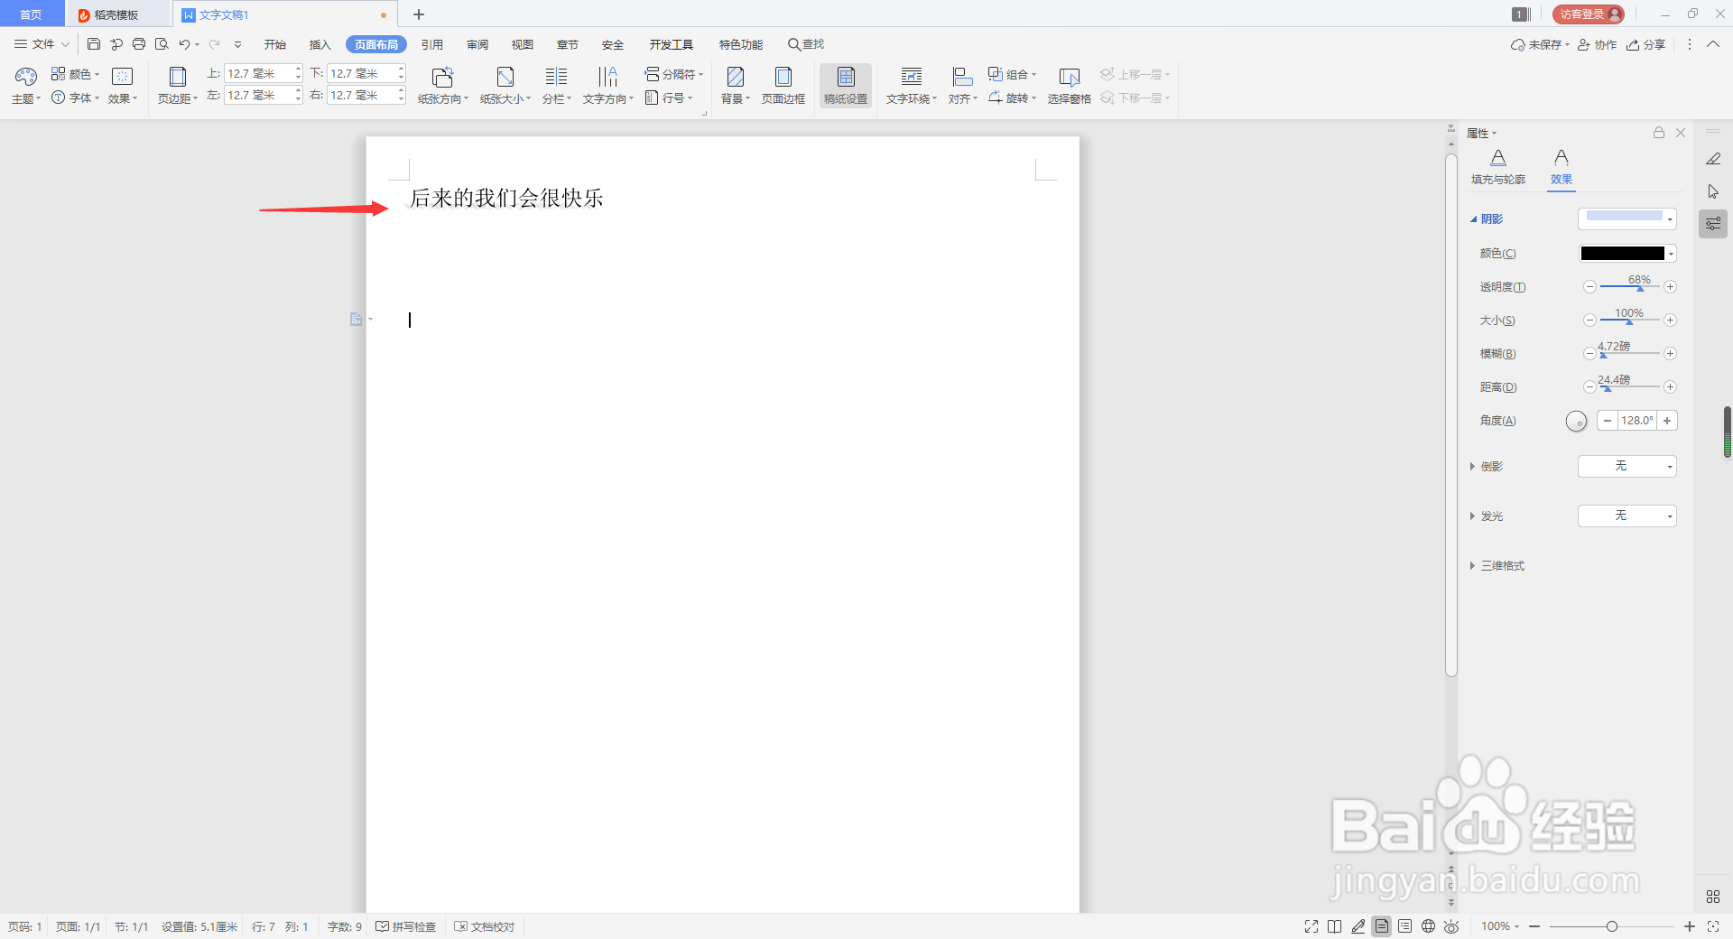Toggle page layout view button

pyautogui.click(x=1382, y=926)
